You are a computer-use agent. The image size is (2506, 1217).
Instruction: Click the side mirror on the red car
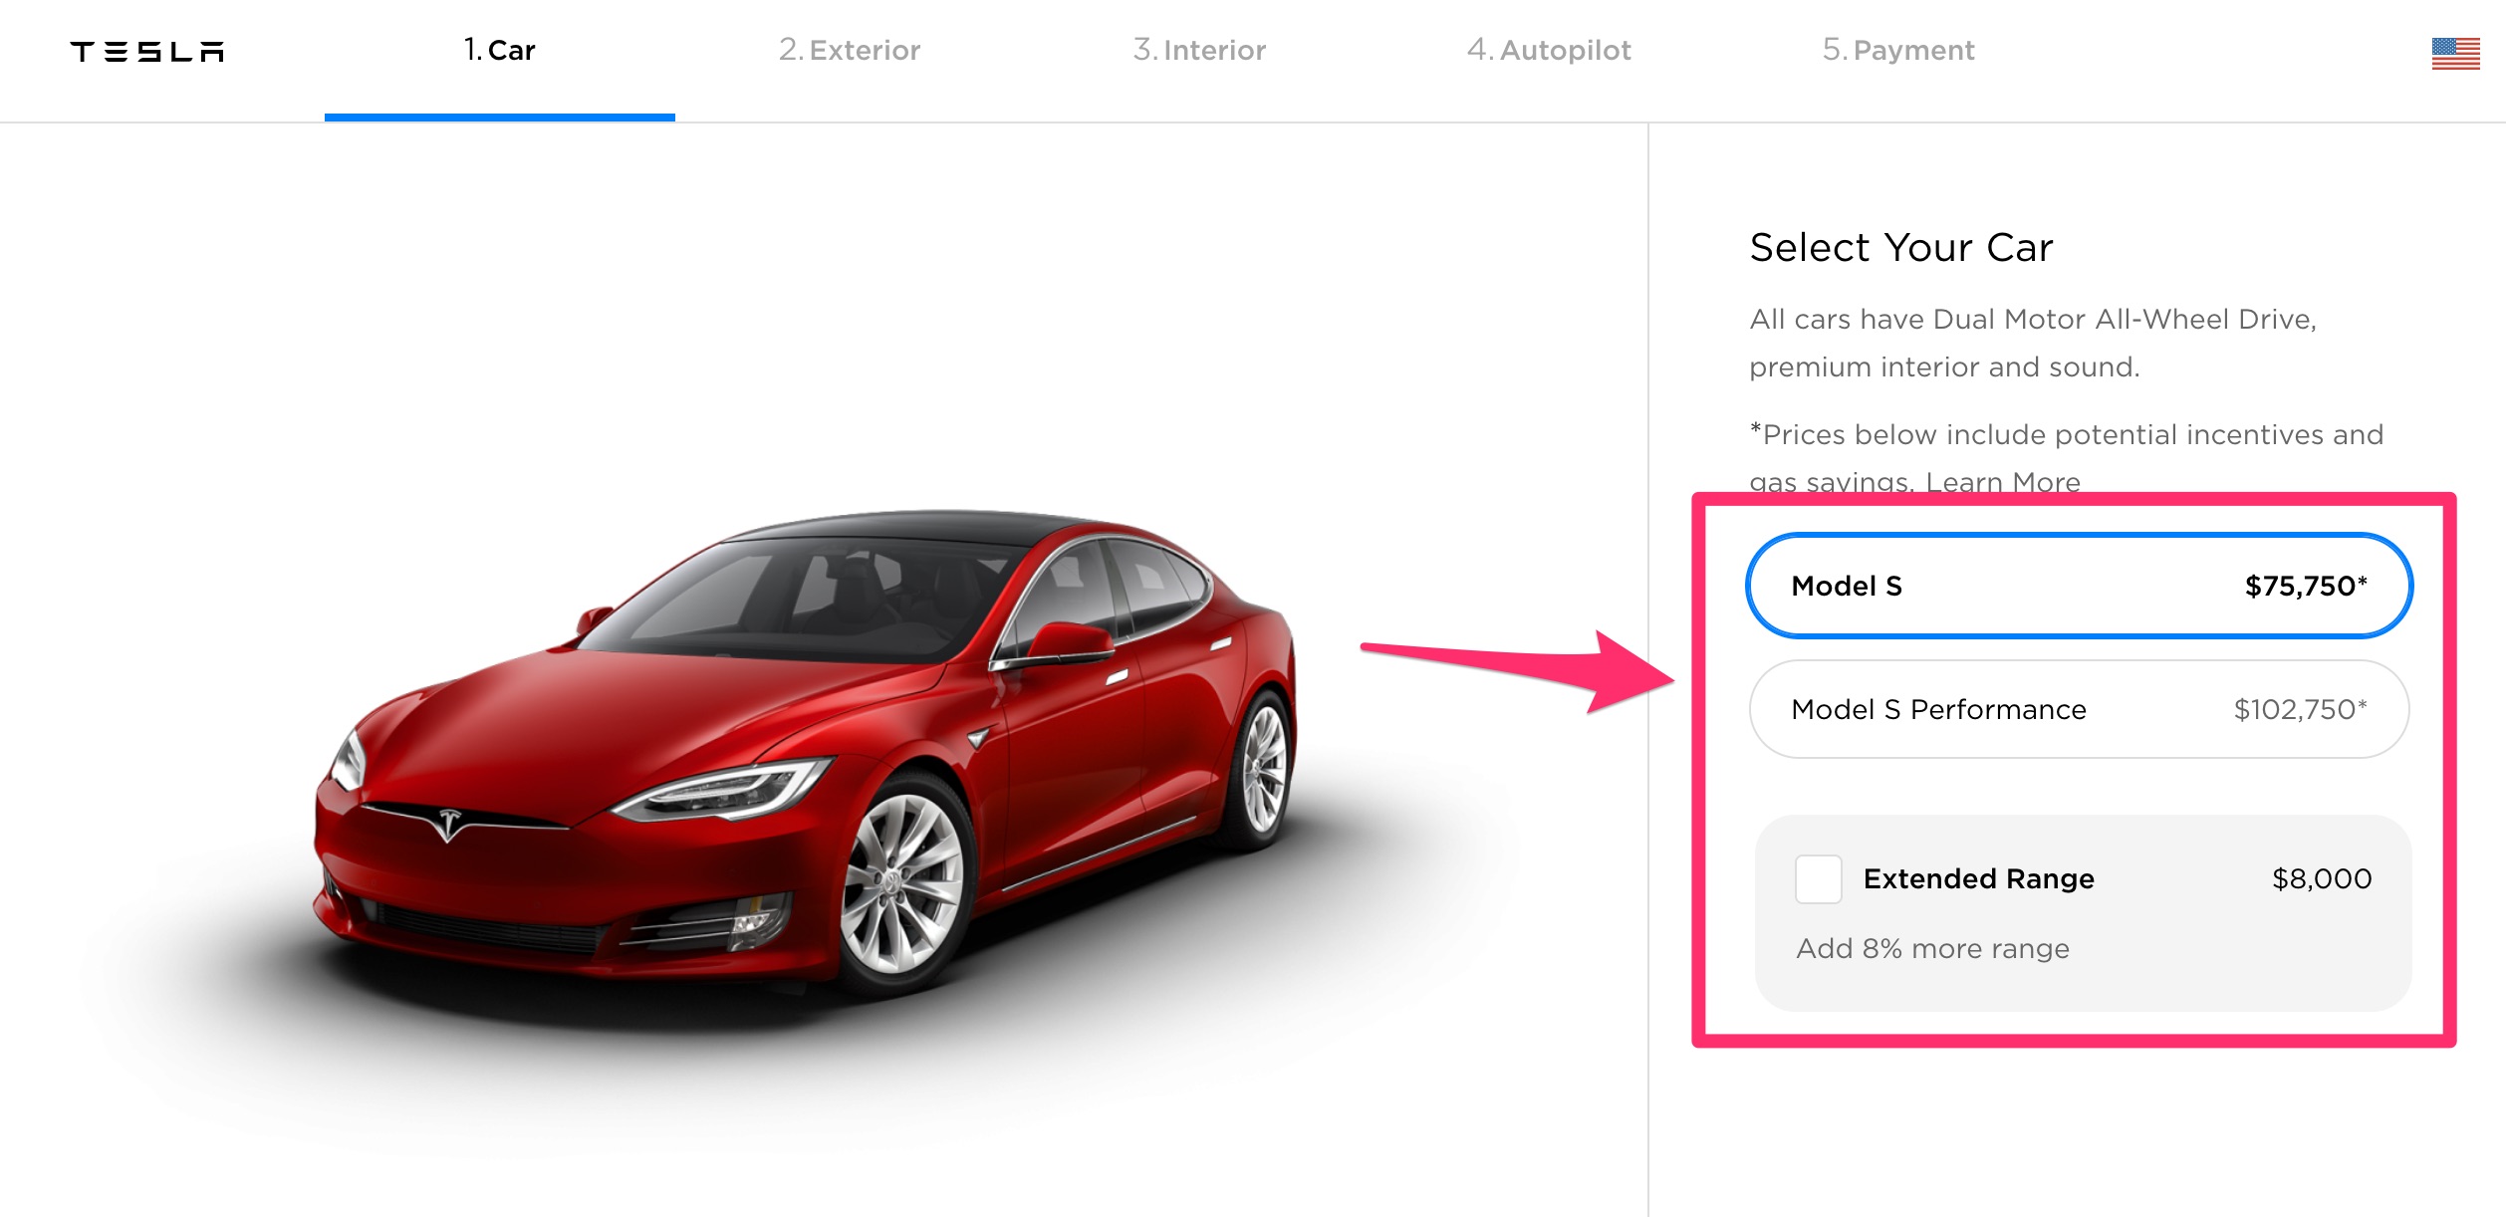(x=1069, y=641)
